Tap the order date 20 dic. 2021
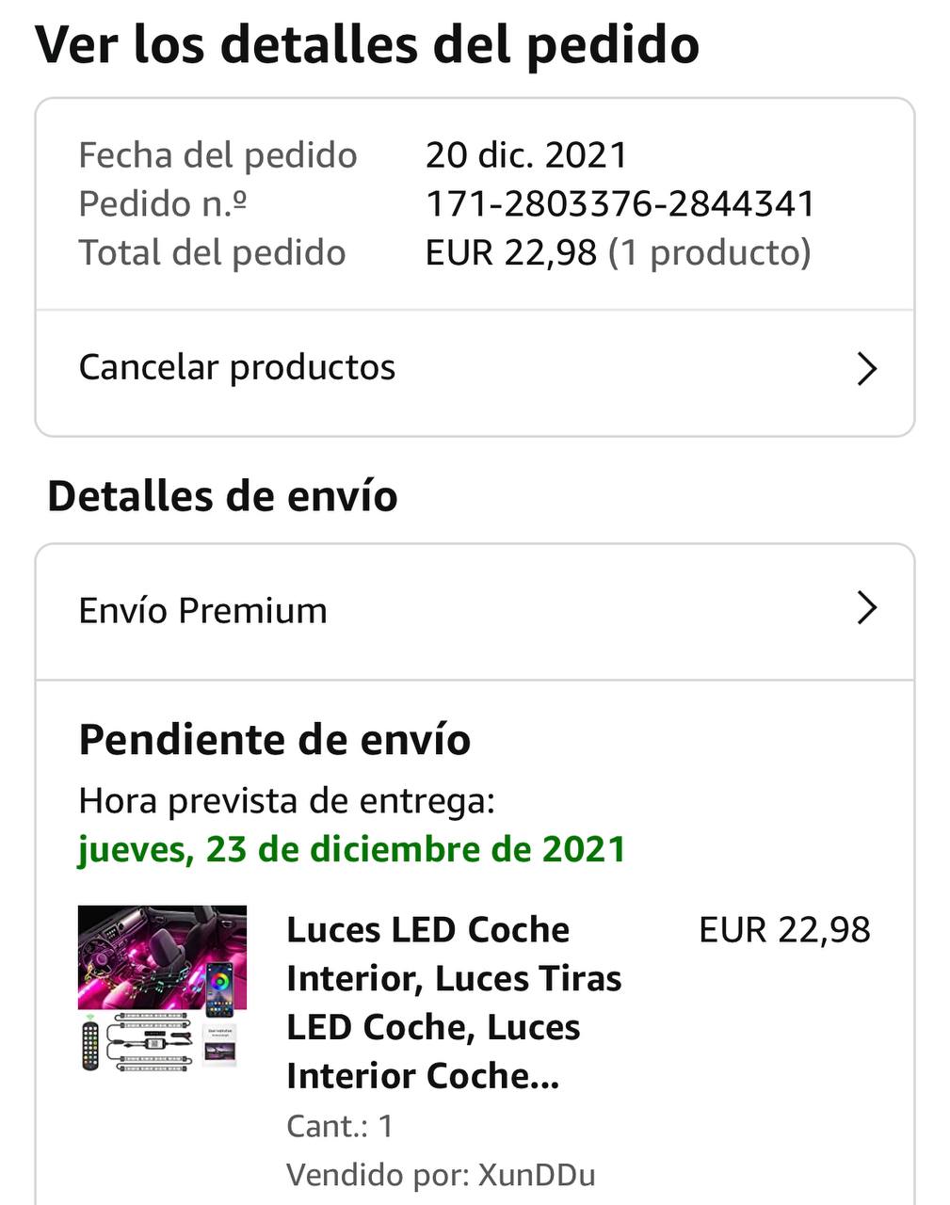 pos(526,155)
